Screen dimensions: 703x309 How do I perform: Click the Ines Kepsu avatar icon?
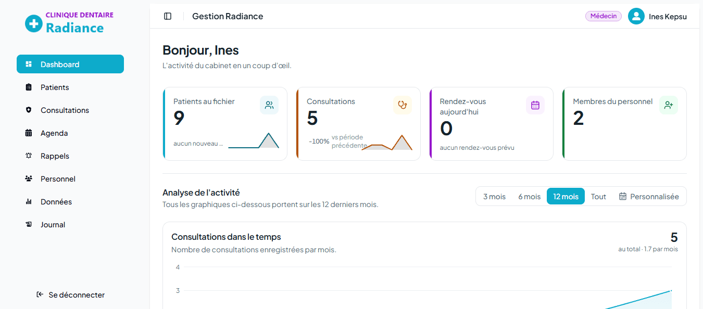tap(636, 16)
